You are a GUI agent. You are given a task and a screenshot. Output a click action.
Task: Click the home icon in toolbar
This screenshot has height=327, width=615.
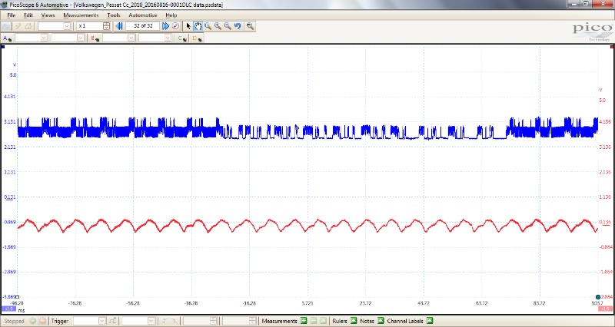coord(28,26)
